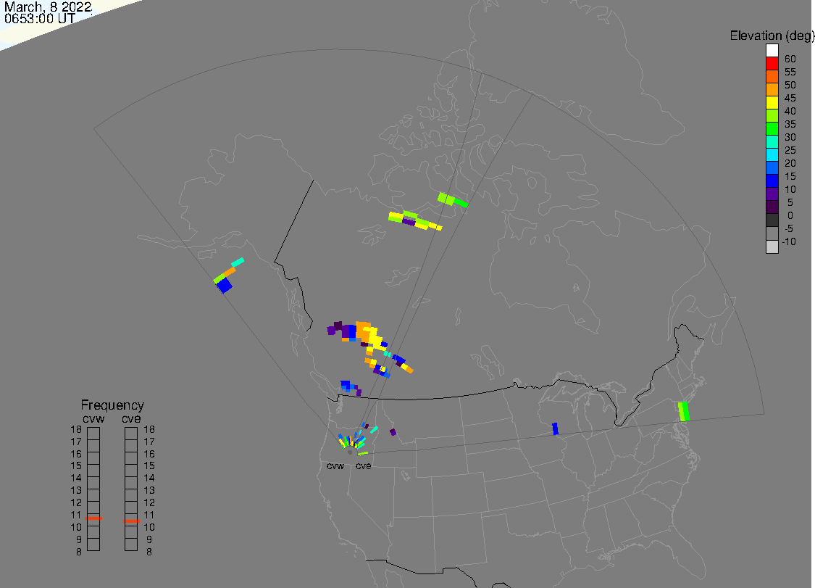Click the '18' label left of the cvw bar
Screen dimensions: 815x588
[76, 430]
